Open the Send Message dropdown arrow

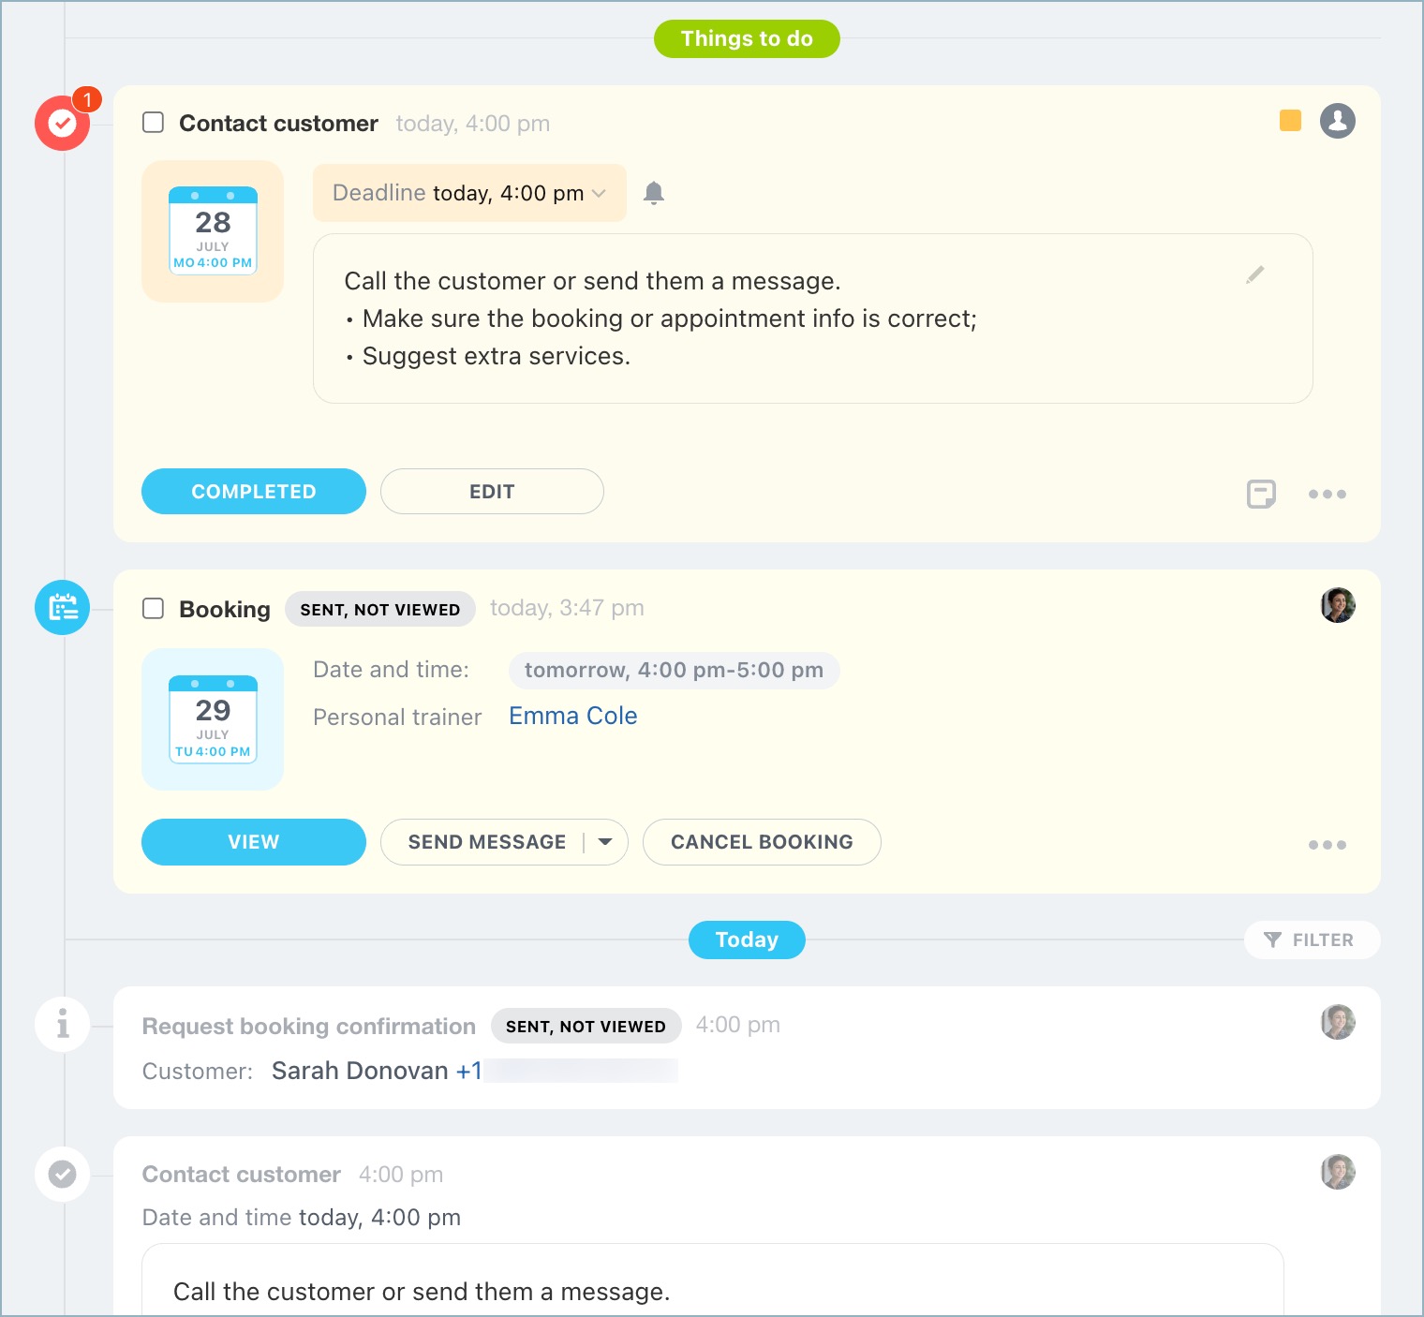point(606,842)
